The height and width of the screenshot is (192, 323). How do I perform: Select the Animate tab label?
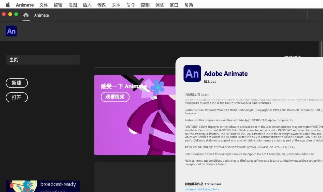coord(41,15)
